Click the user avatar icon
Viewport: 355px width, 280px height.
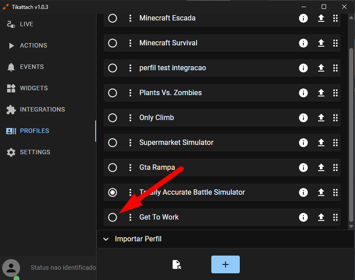[11, 268]
